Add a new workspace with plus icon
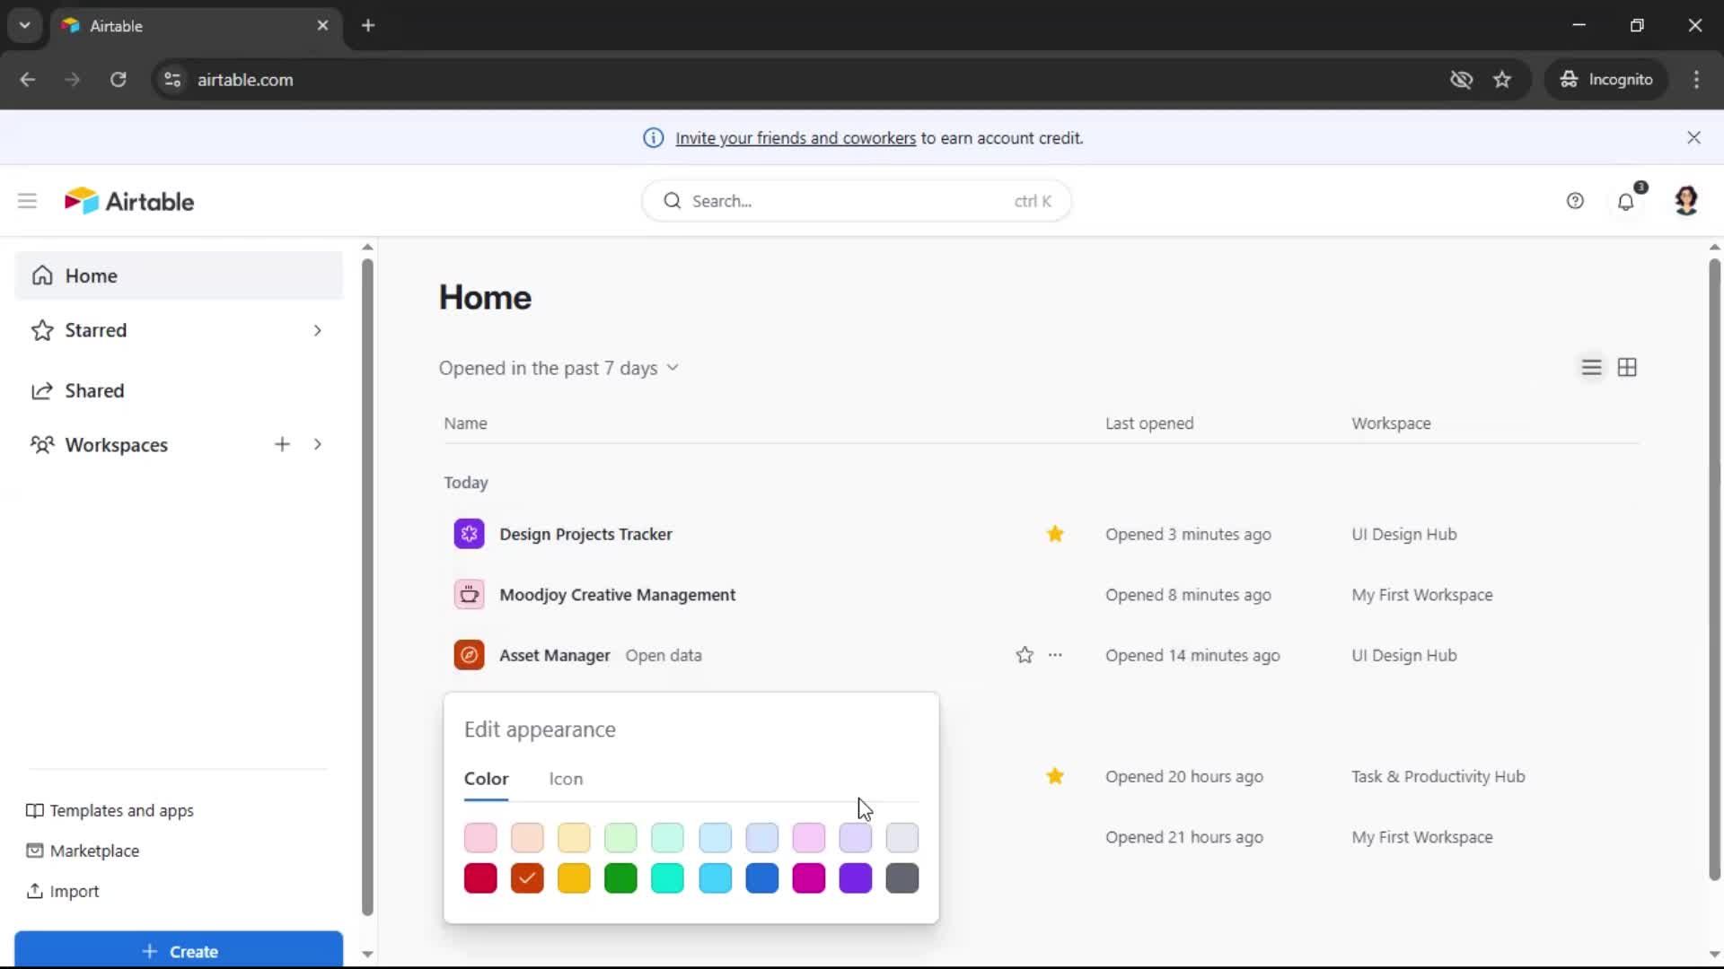 tap(282, 444)
